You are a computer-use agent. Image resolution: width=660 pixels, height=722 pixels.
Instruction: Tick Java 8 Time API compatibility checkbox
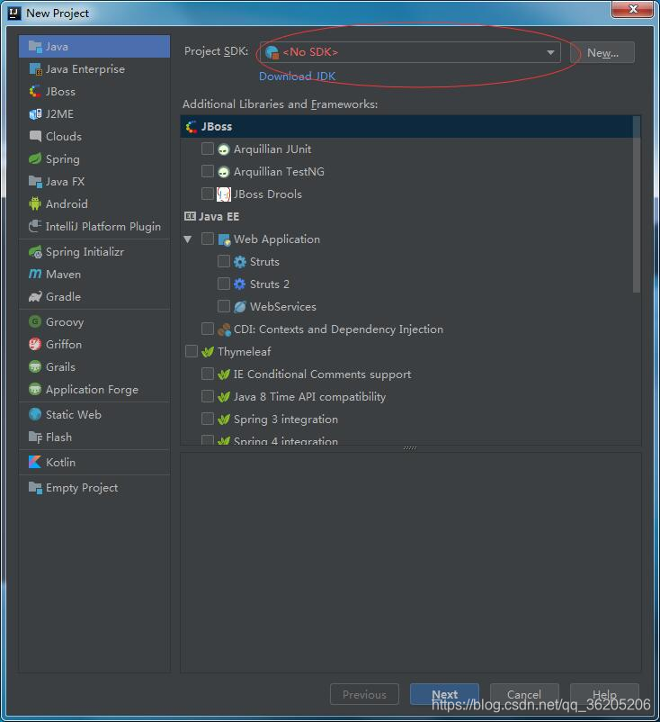pos(208,396)
